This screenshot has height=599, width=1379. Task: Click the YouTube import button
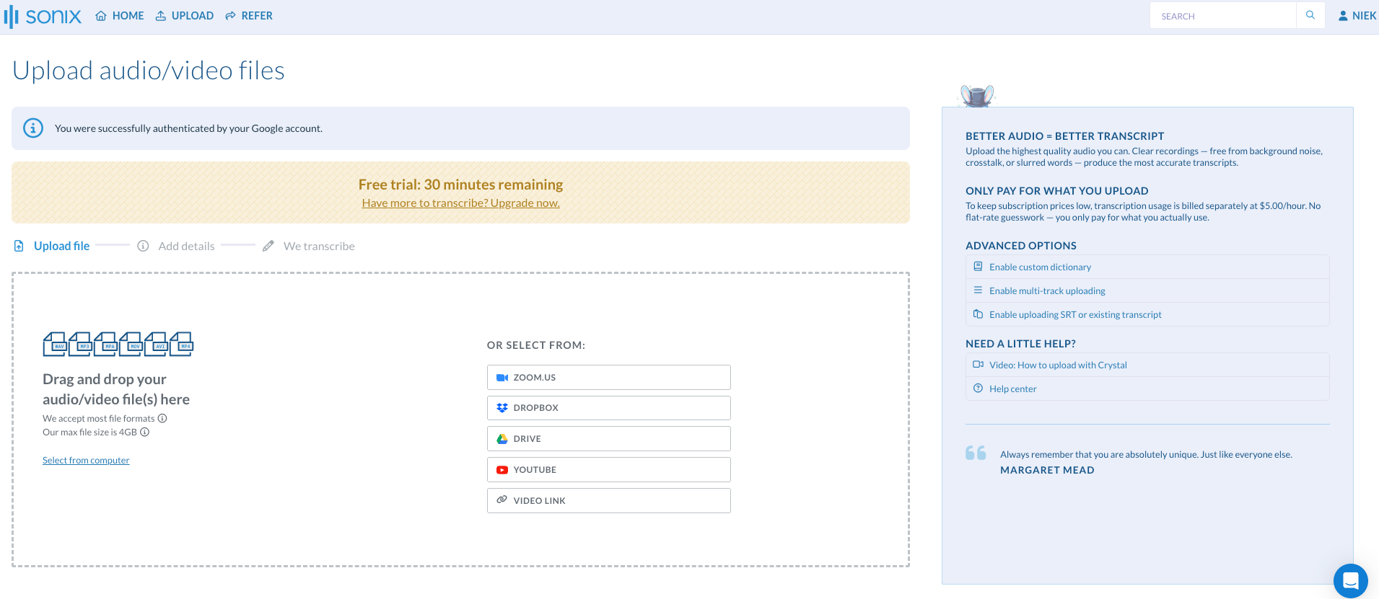point(608,470)
